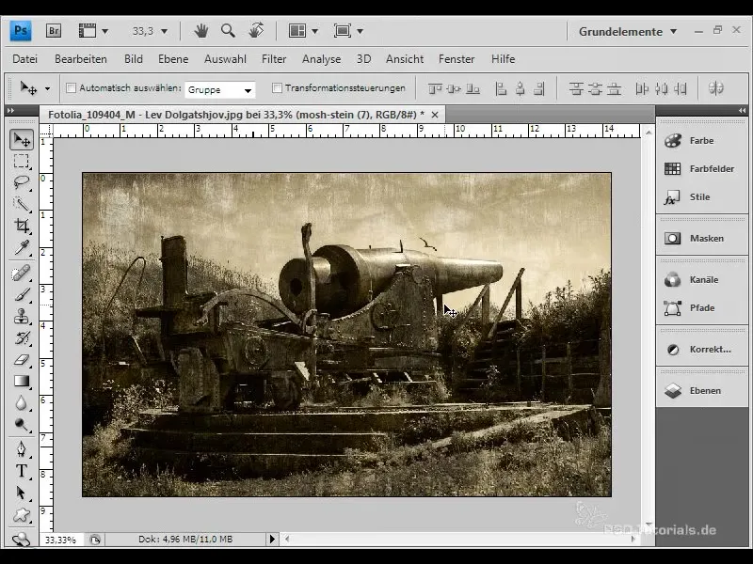Screen dimensions: 753x564
Task: Select the Pen tool
Action: tap(22, 449)
